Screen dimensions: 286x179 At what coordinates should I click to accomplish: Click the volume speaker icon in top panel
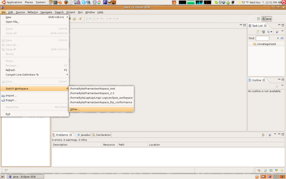click(280, 3)
